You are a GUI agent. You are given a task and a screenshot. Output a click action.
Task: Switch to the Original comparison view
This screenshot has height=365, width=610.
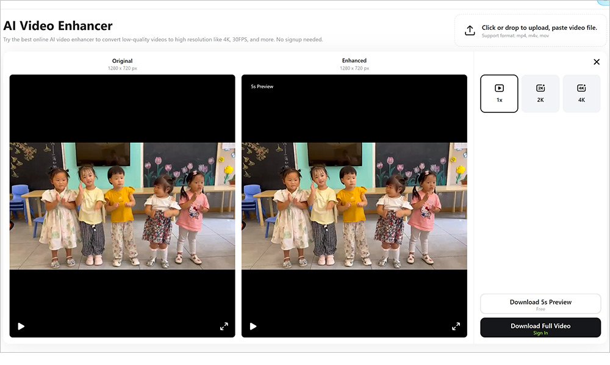pos(122,60)
